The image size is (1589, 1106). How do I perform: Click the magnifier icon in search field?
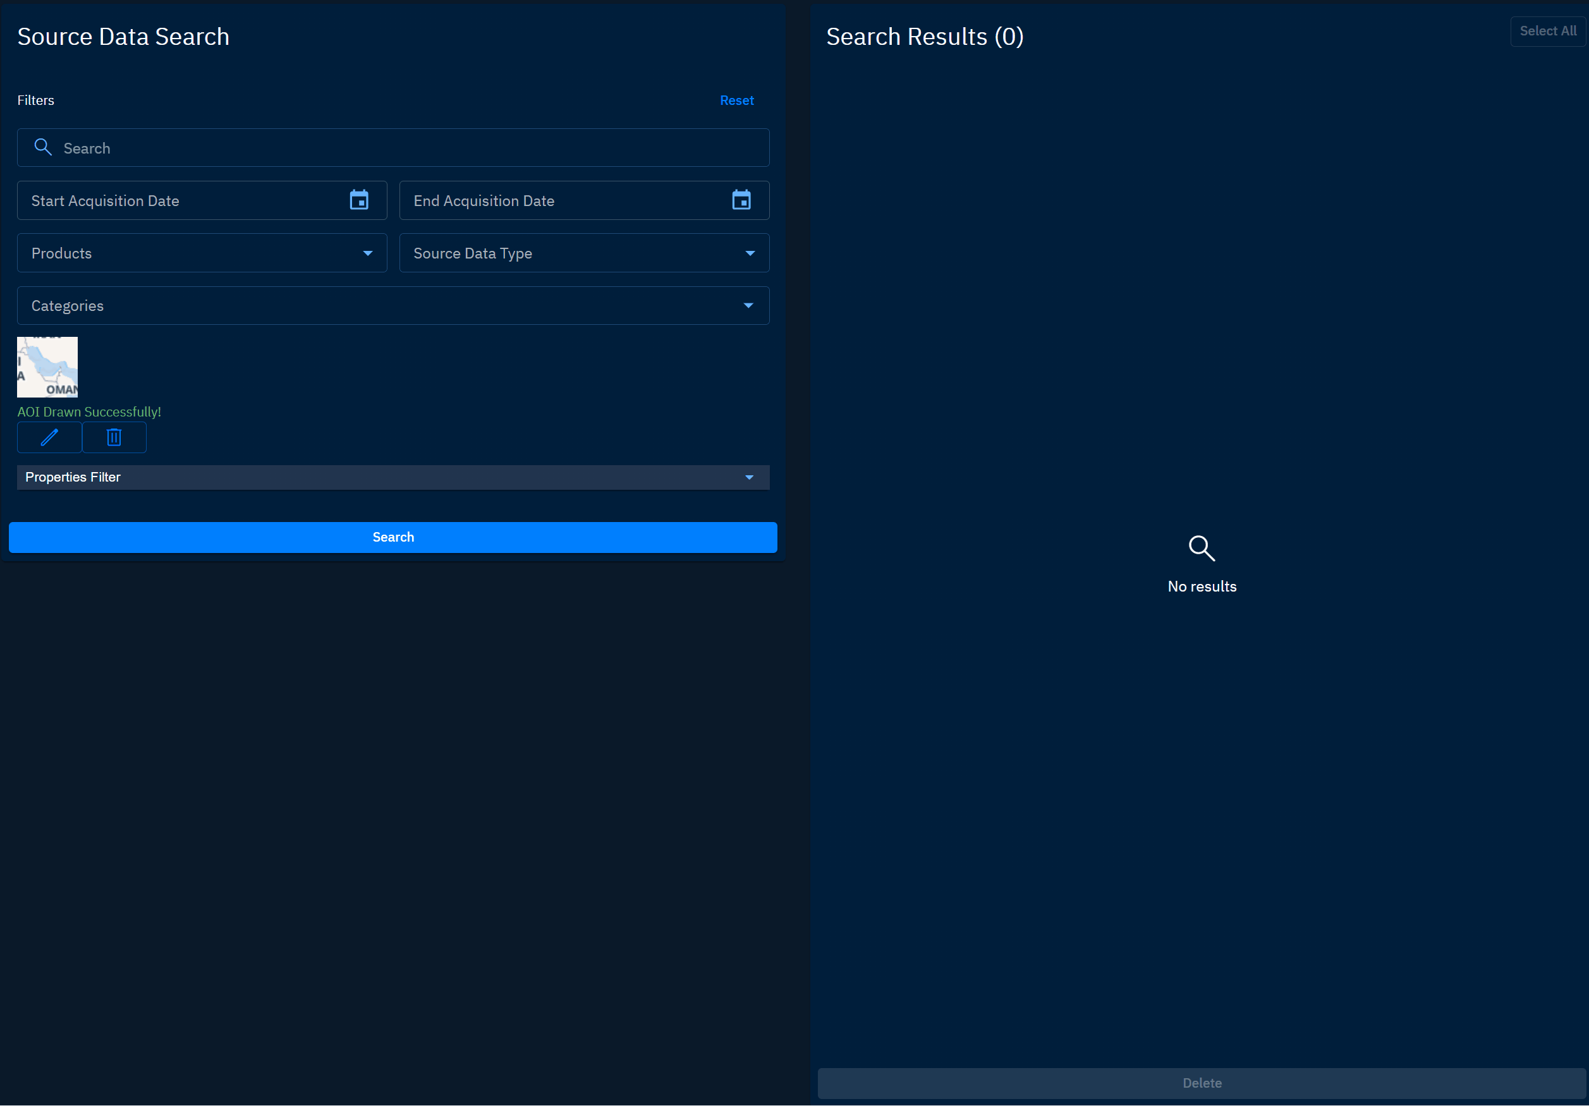tap(43, 147)
